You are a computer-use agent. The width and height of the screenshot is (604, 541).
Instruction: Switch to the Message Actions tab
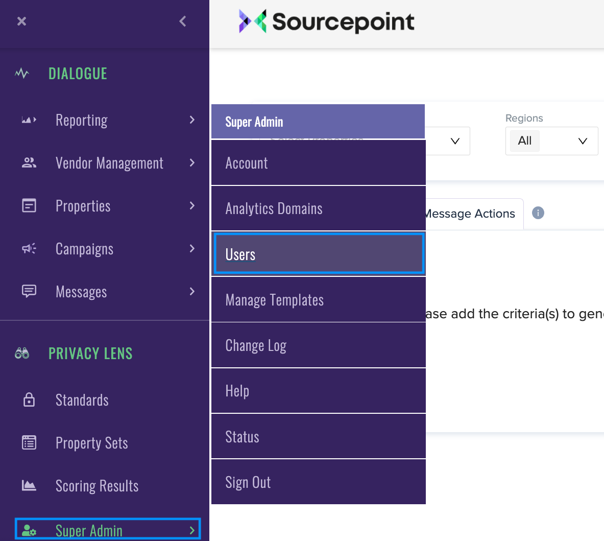474,214
